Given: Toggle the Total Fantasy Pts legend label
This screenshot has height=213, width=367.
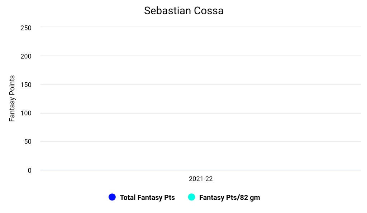Looking at the screenshot, I should click(147, 197).
